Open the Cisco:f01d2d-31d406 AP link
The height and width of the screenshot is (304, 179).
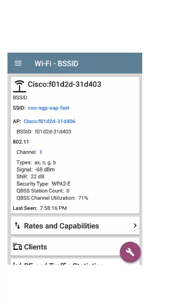(x=49, y=121)
